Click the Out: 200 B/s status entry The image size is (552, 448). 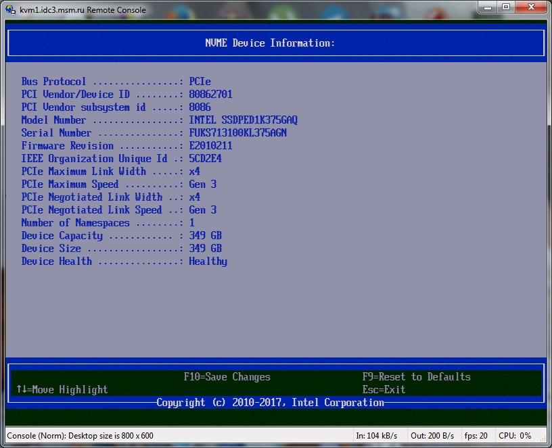(432, 436)
